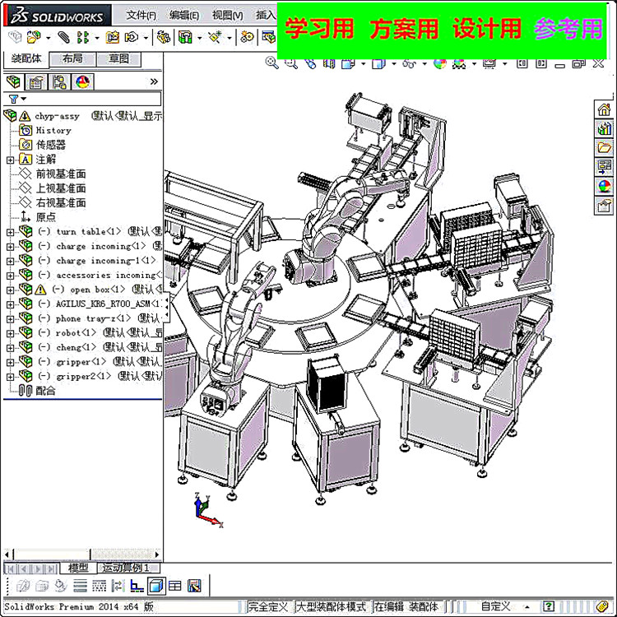The image size is (617, 617).
Task: Open the Insert Components dropdown arrow
Action: point(48,38)
